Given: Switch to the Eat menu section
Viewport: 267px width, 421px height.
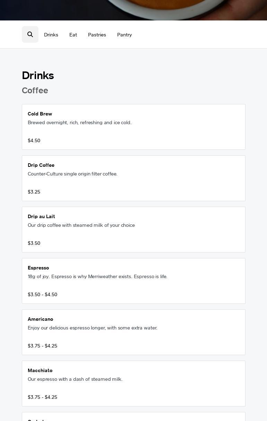Looking at the screenshot, I should 73,35.
